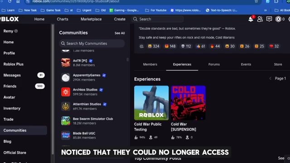Screen dimensions: 290x163
Task: Open the Archkos Studios red icon
Action: 66,92
